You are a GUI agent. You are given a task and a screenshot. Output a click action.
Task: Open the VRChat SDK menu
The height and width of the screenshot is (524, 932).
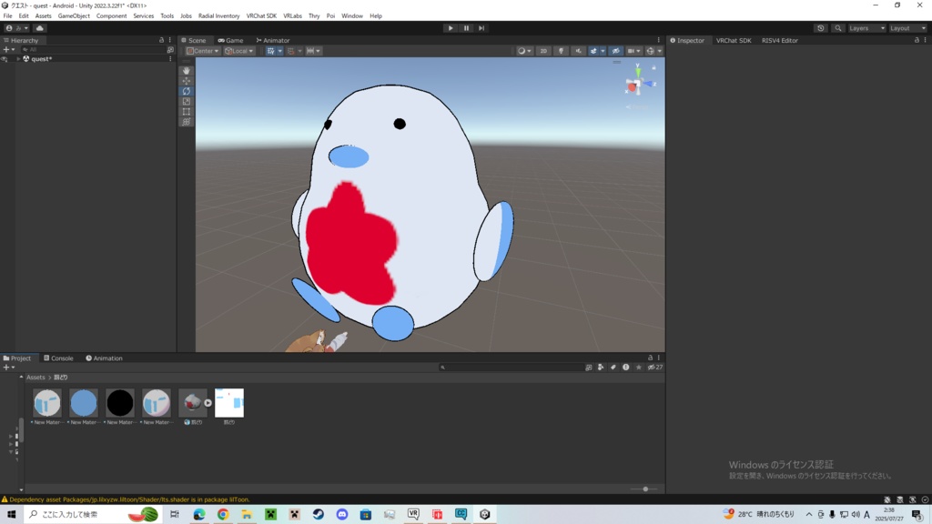point(261,15)
